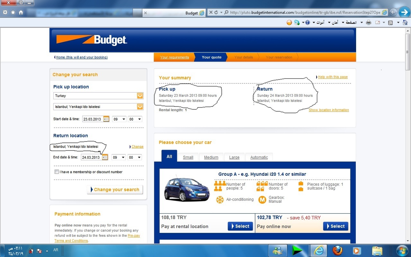Open the browser settings gear icon
Image resolution: width=411 pixels, height=257 pixels.
pyautogui.click(x=5, y=13)
